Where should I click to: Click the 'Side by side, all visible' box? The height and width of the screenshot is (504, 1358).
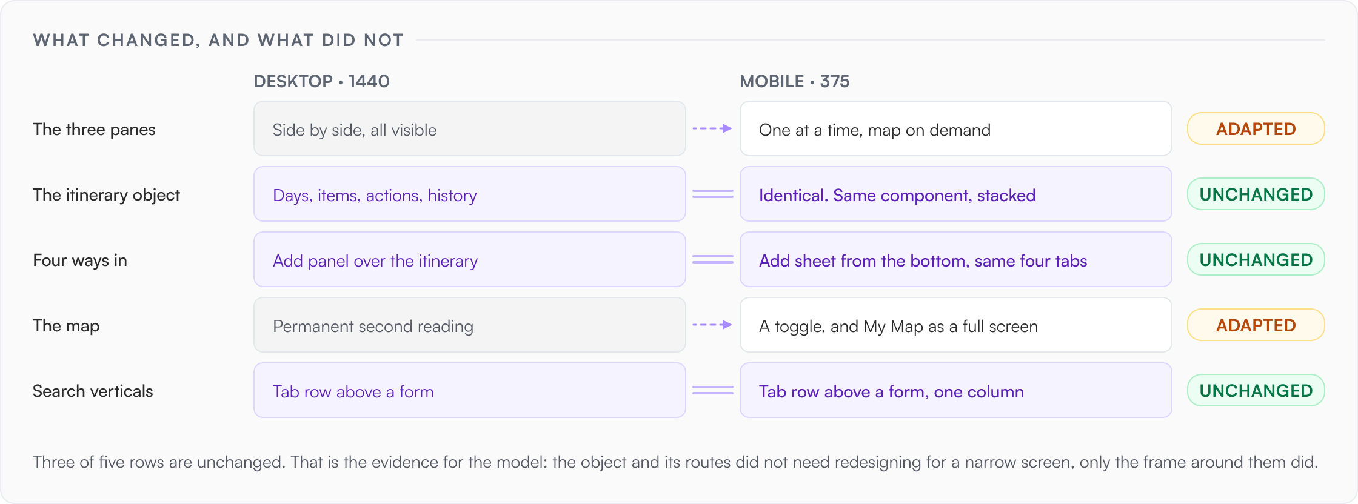470,128
